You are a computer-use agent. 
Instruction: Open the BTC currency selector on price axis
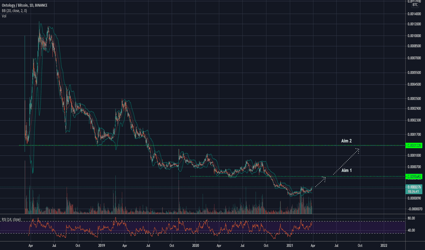pyautogui.click(x=415, y=5)
